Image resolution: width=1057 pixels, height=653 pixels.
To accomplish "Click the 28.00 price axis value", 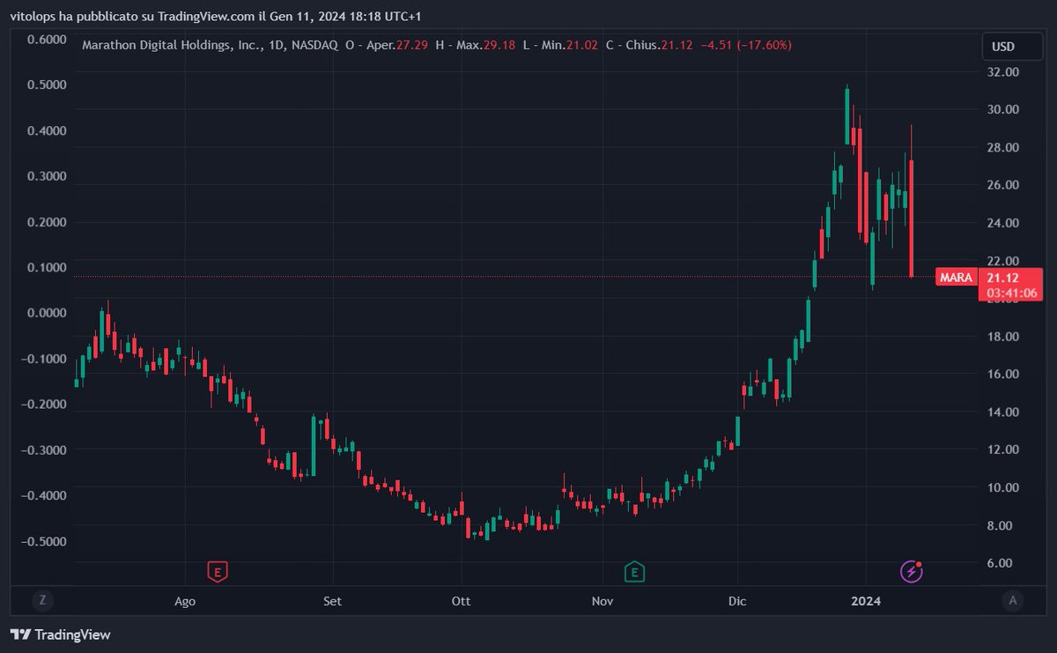I will pyautogui.click(x=1003, y=147).
